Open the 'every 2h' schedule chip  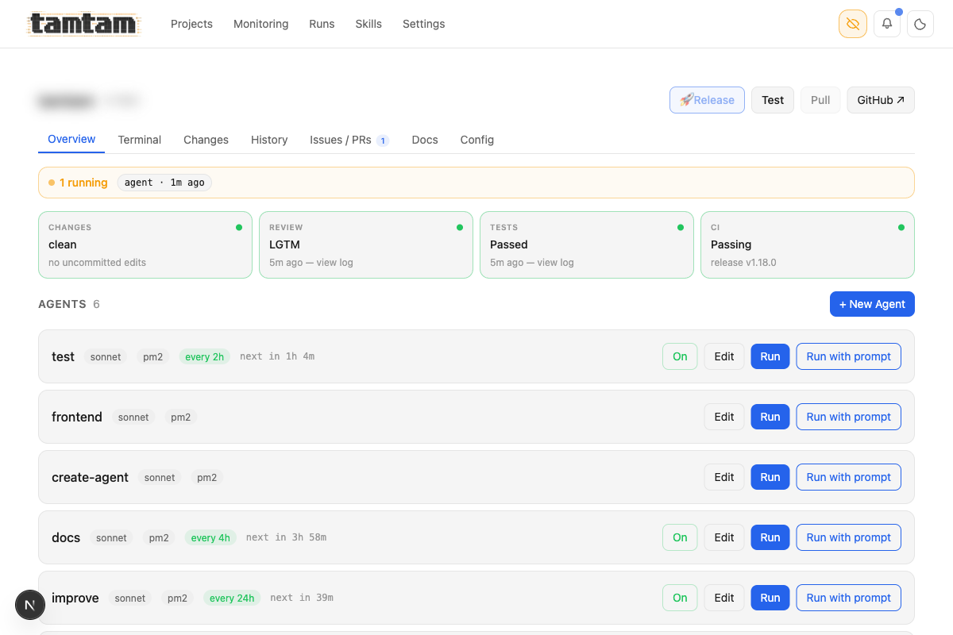204,356
